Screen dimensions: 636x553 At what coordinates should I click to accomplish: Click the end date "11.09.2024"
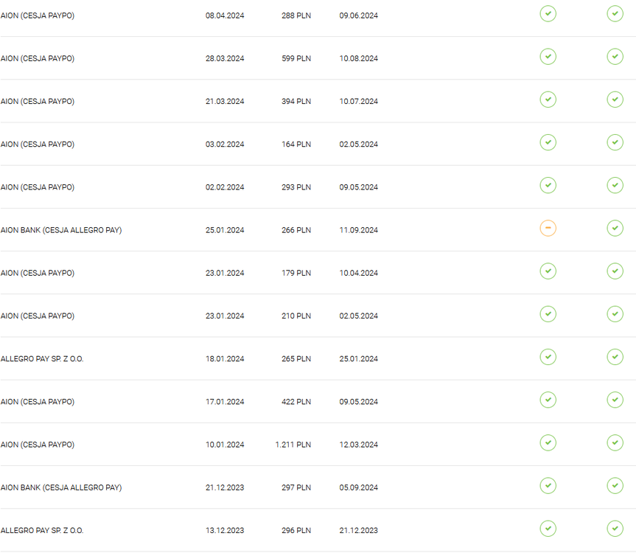(359, 230)
